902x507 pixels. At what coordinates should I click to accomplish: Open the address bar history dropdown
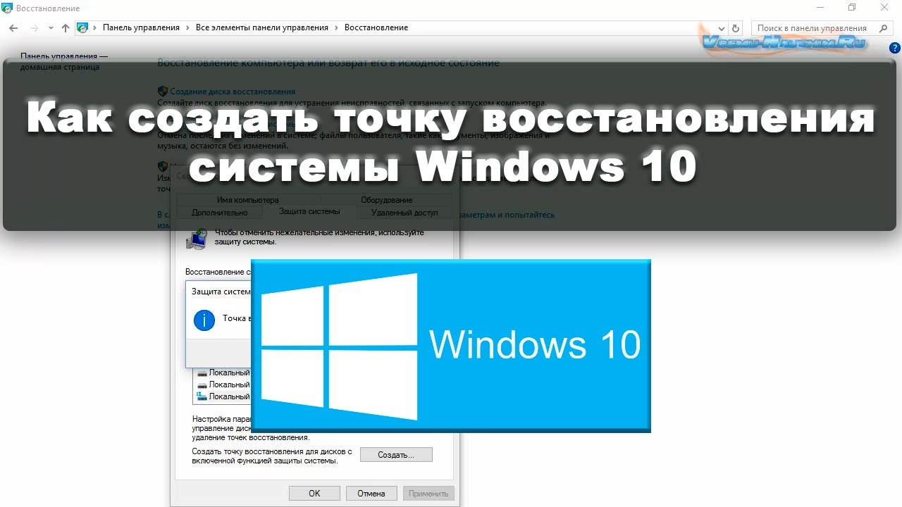(722, 28)
